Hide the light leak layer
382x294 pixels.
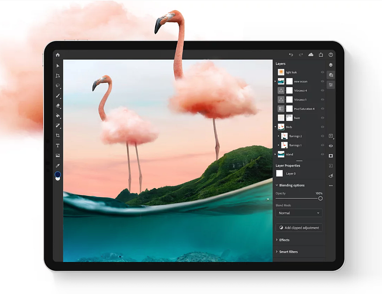[321, 72]
